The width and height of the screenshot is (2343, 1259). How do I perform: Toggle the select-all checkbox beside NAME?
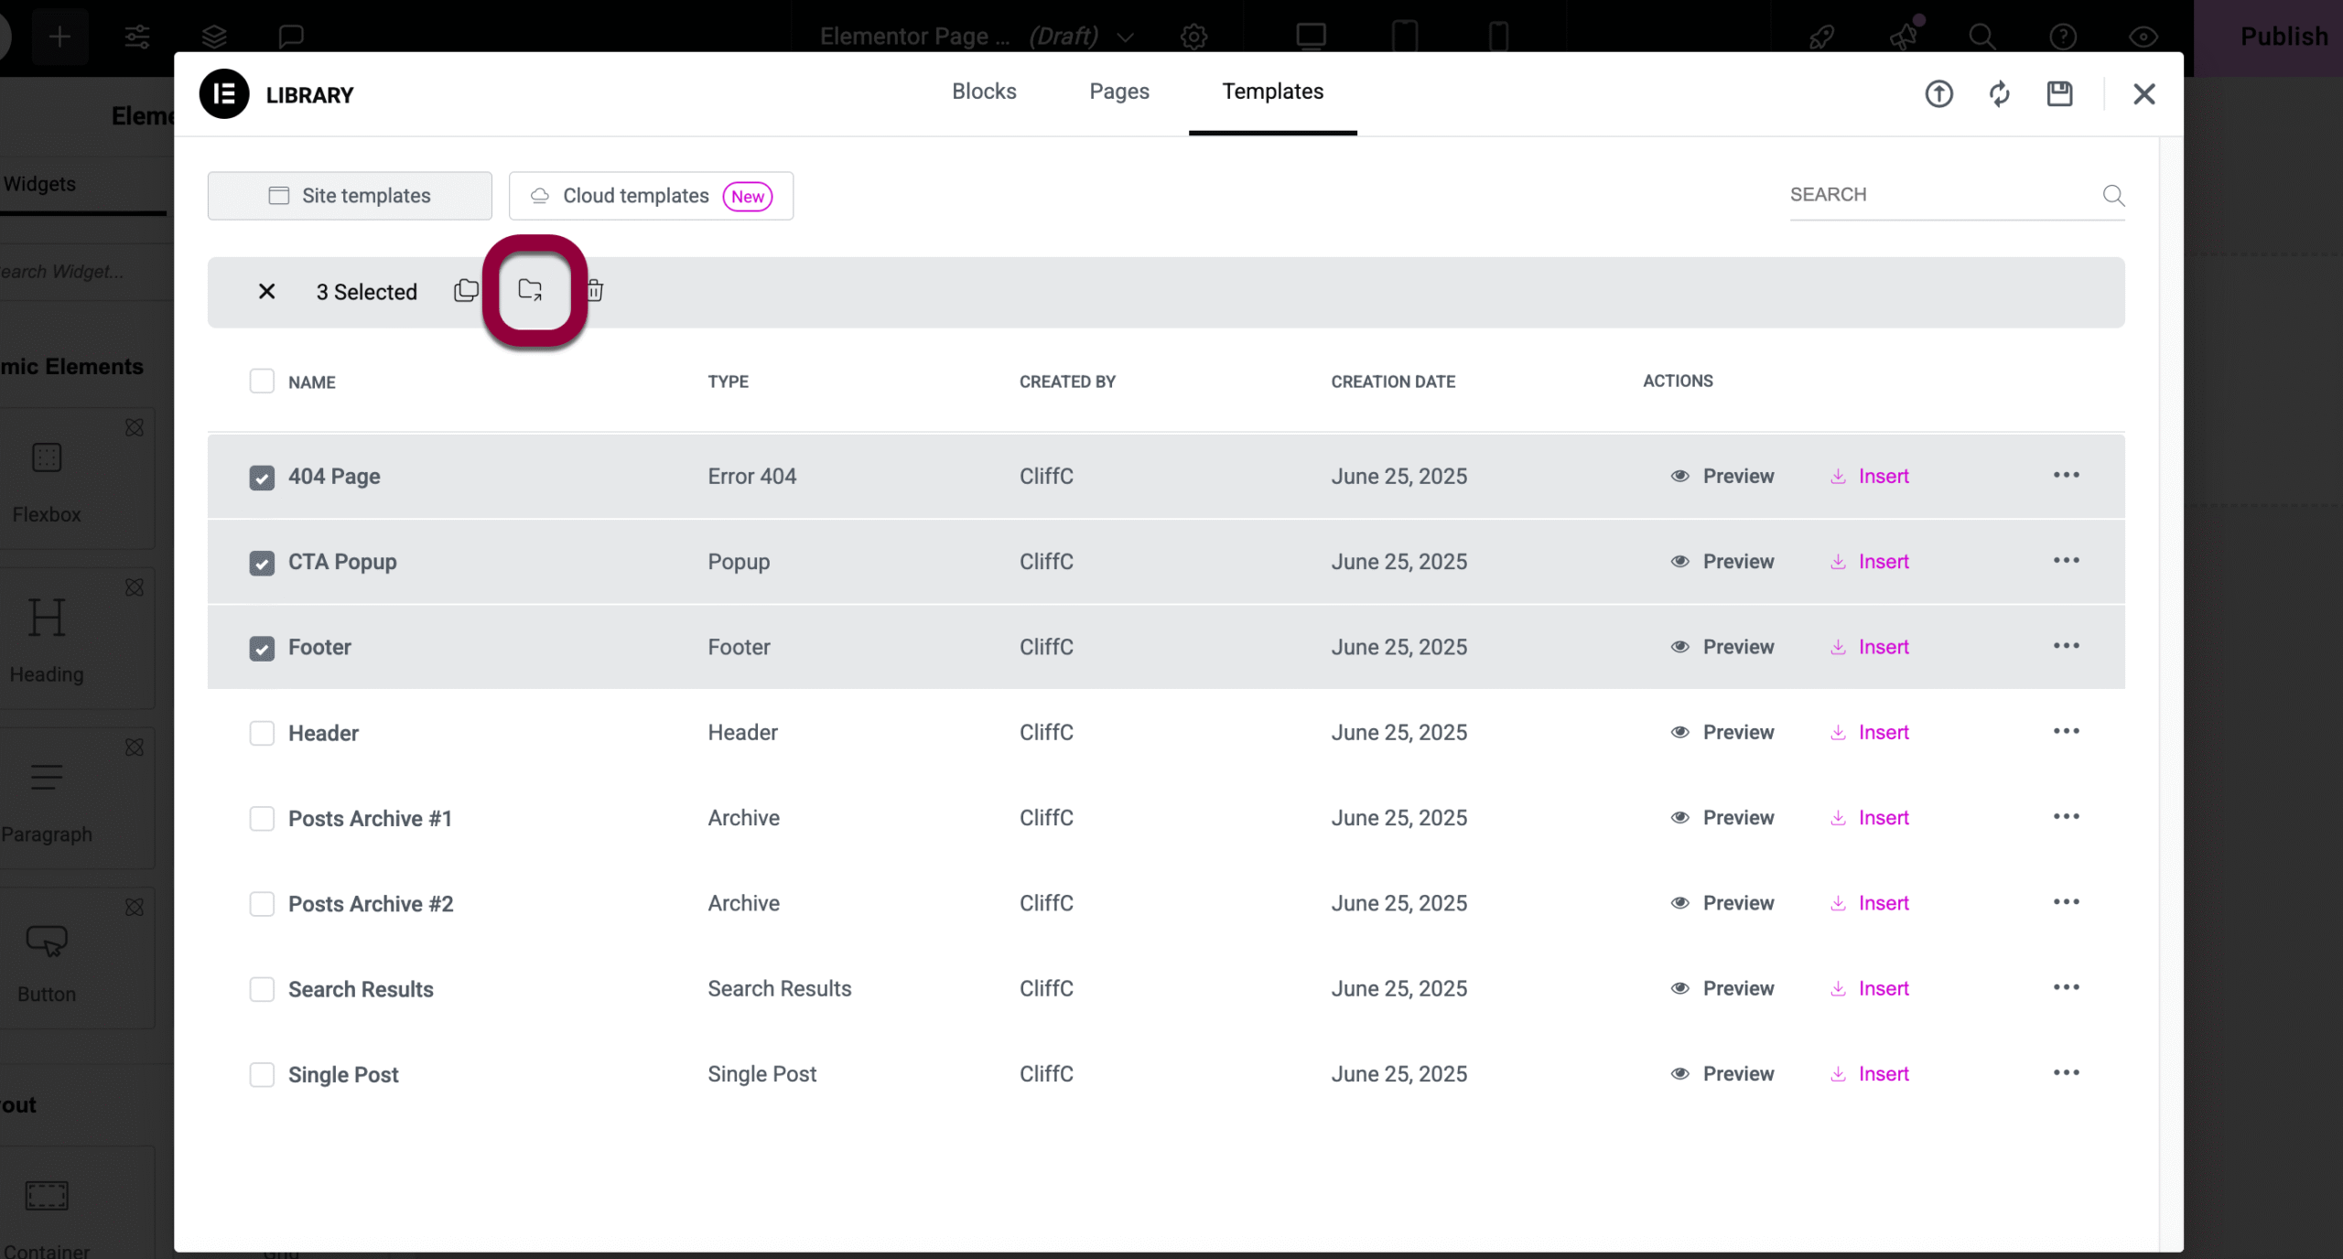click(262, 382)
